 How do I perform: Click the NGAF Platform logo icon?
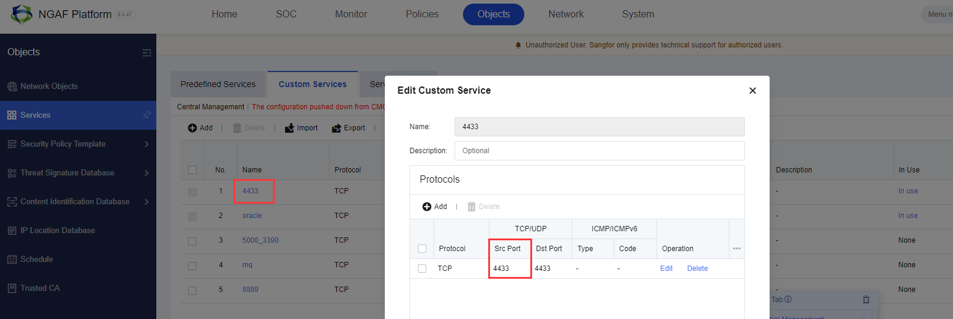tap(22, 14)
